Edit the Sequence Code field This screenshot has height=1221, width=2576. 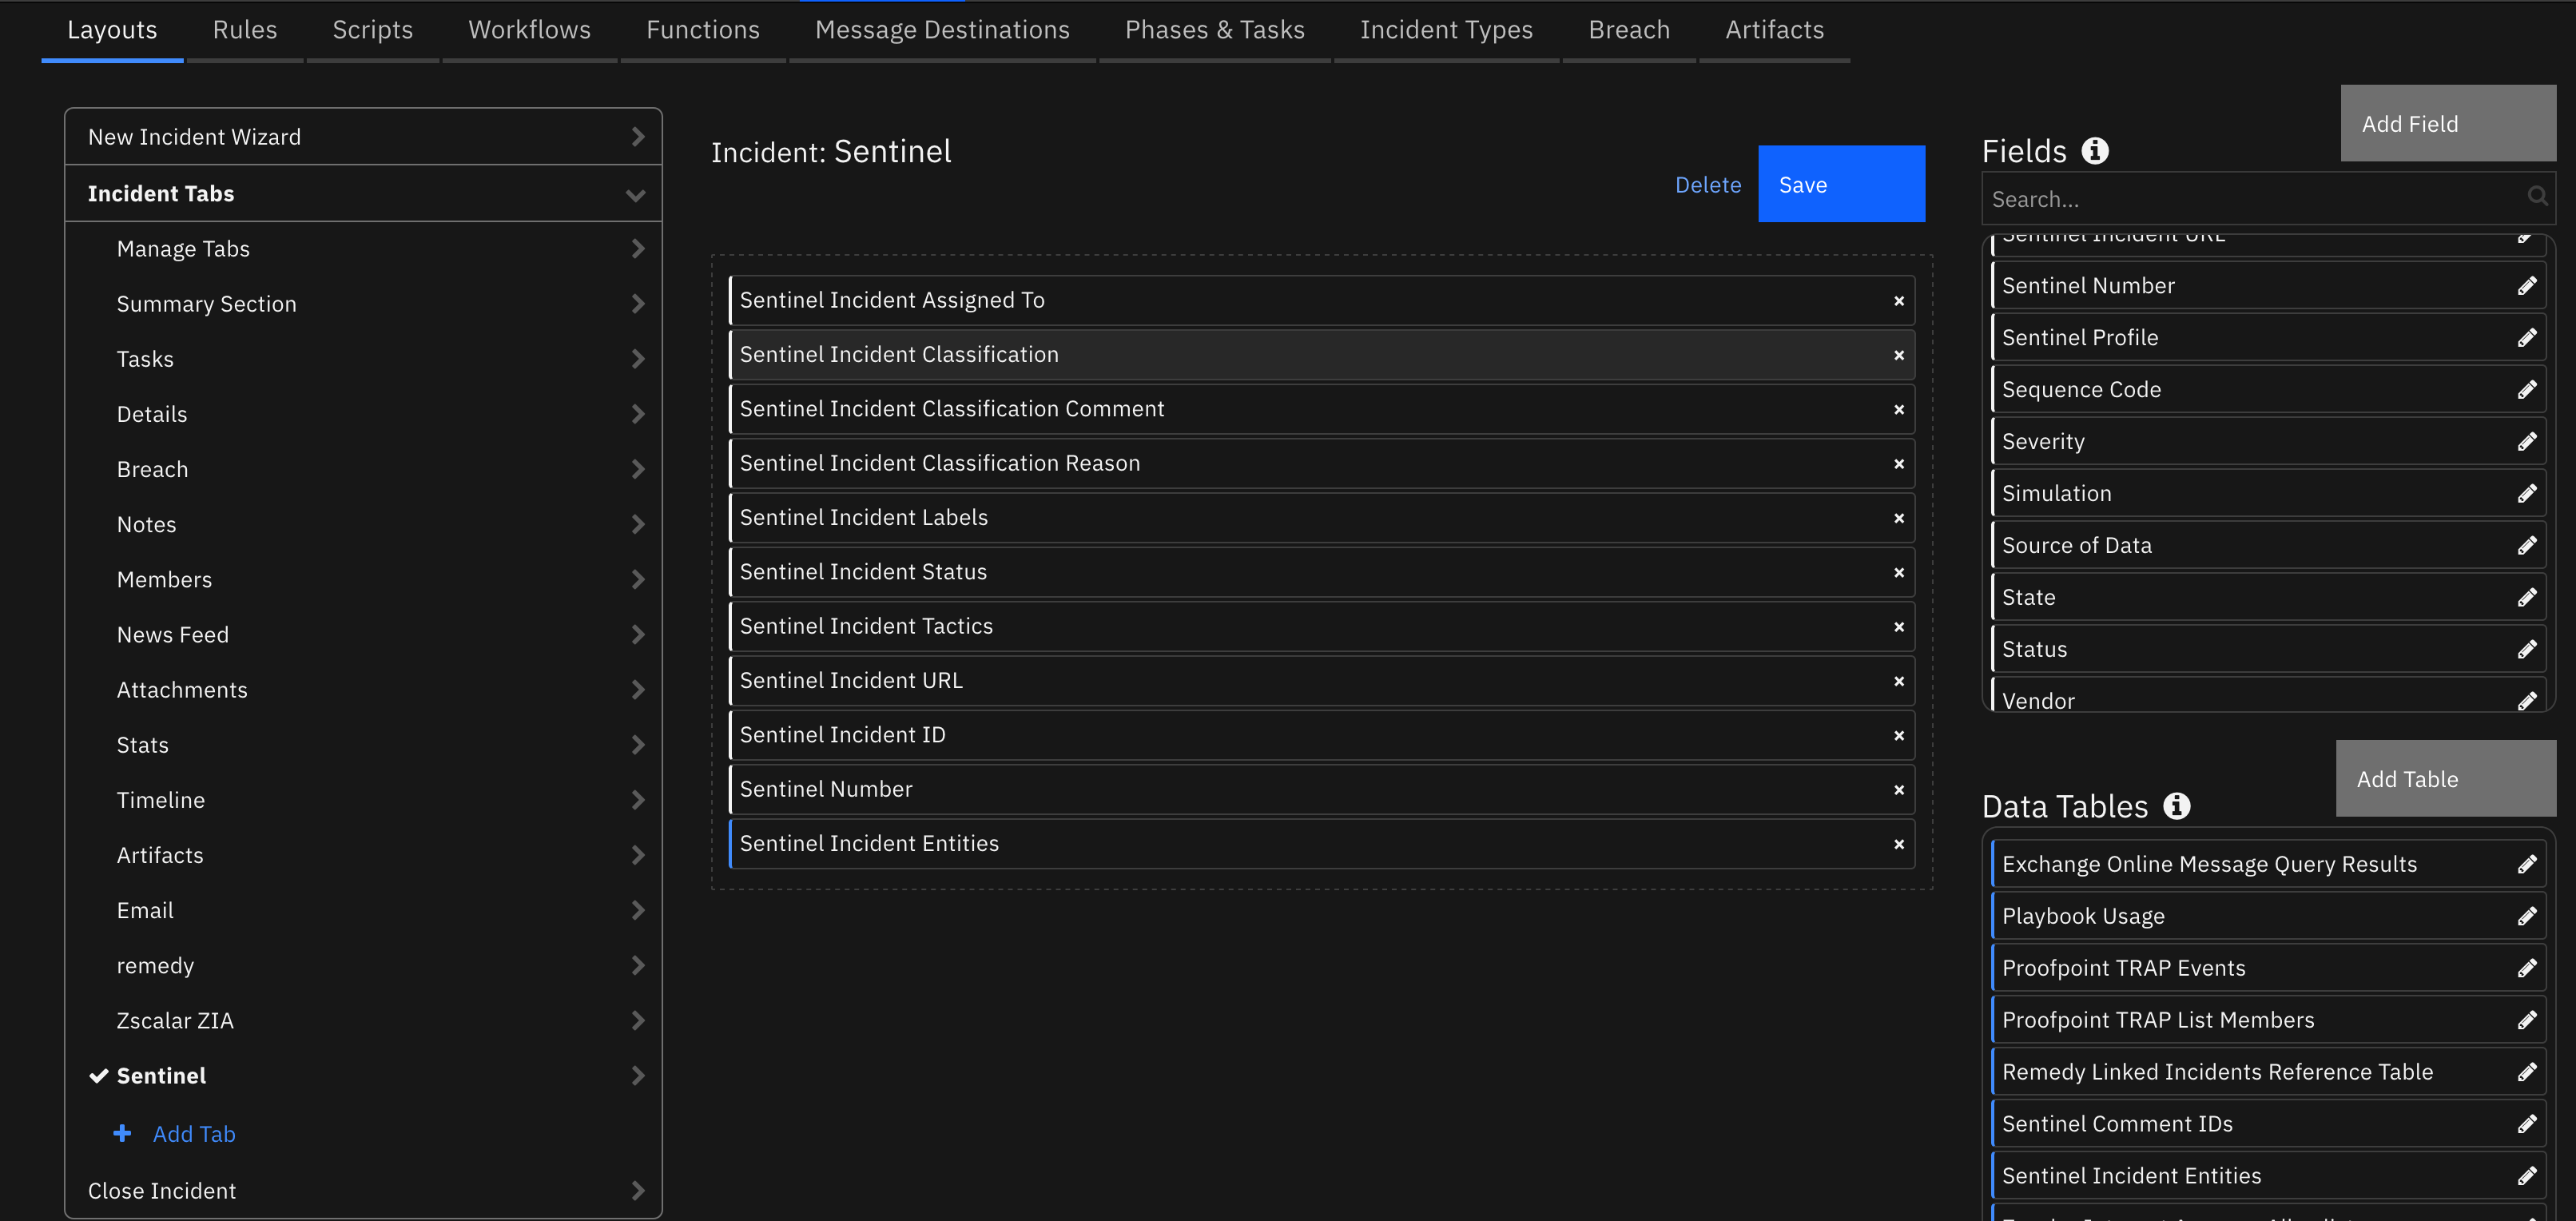(x=2526, y=390)
